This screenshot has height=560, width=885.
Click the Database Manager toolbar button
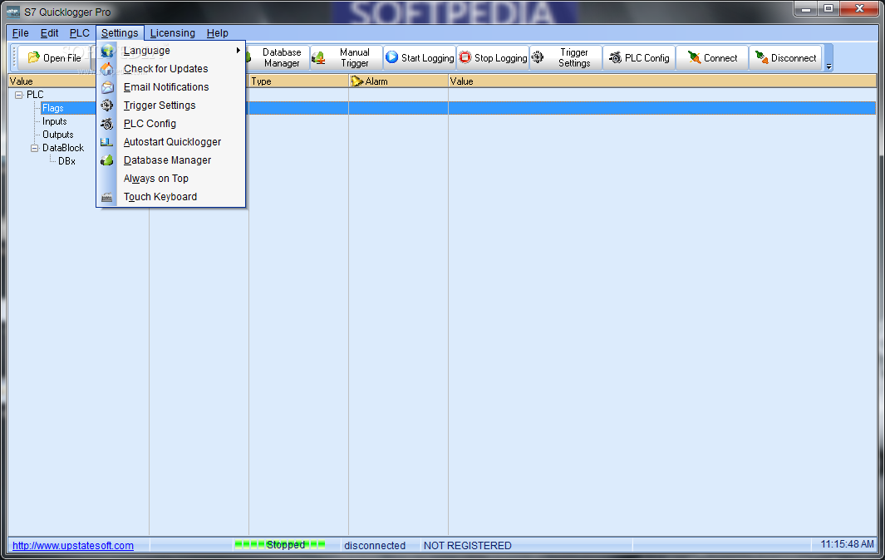click(277, 57)
